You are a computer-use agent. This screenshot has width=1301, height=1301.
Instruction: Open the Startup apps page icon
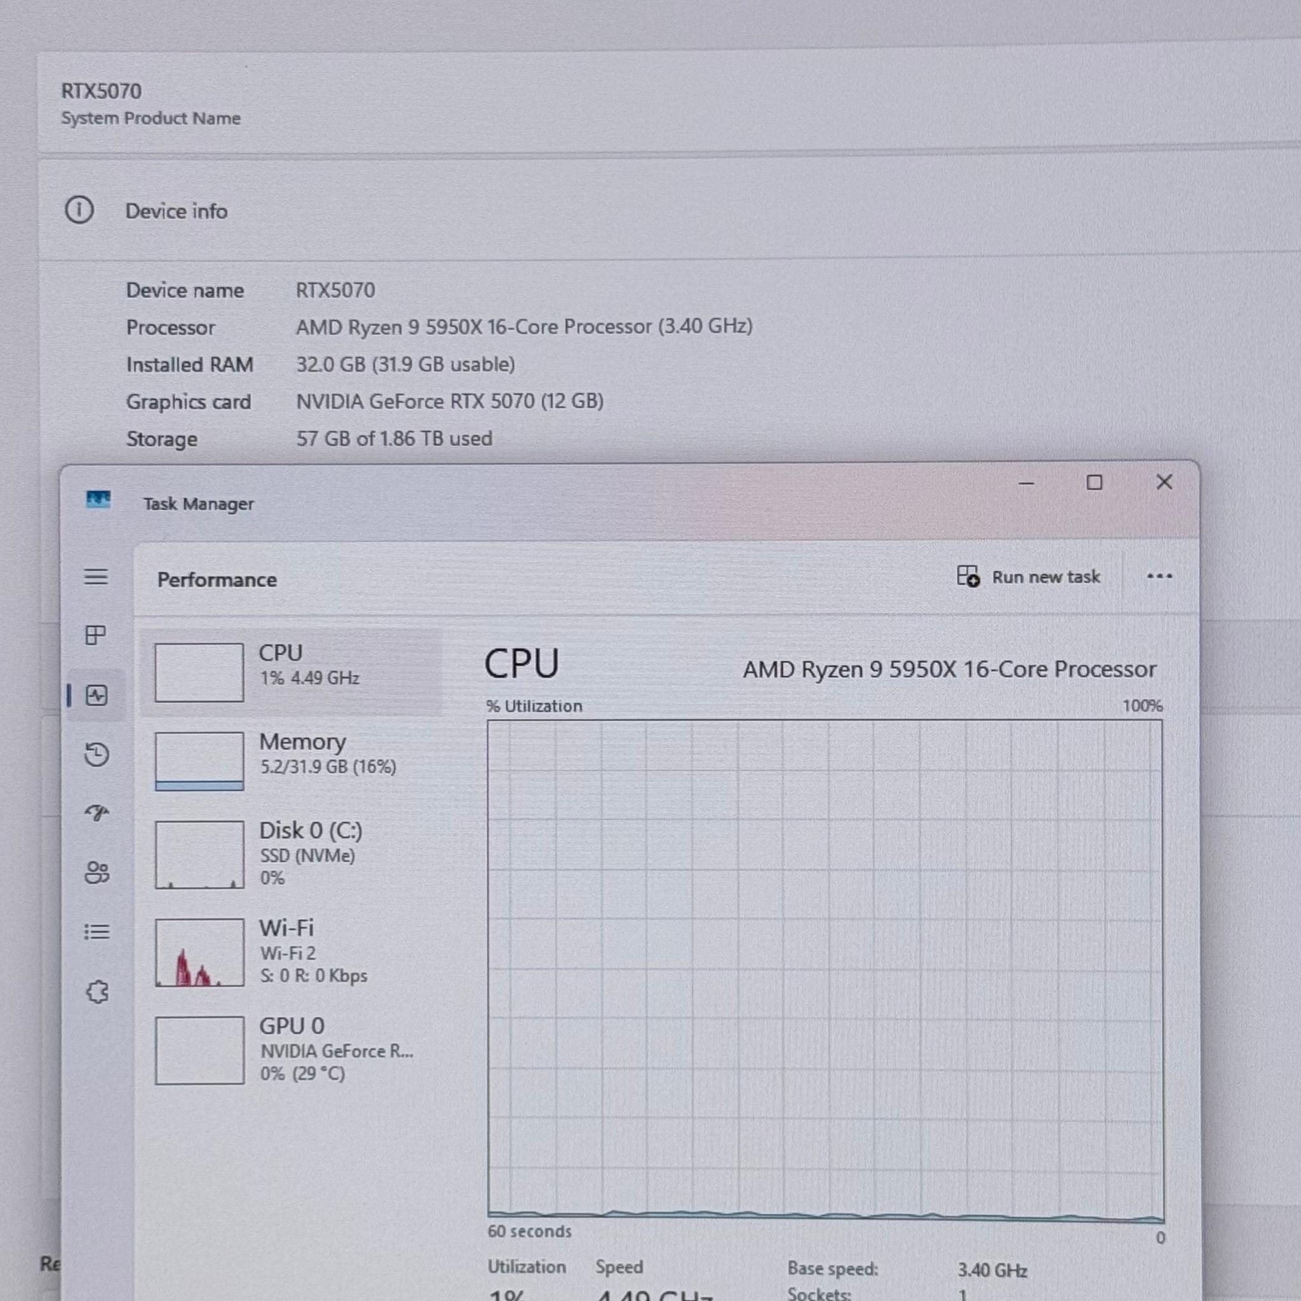(97, 812)
